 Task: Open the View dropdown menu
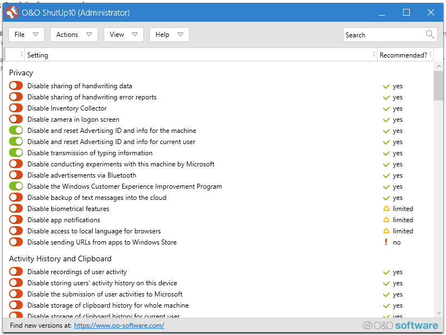tap(123, 35)
